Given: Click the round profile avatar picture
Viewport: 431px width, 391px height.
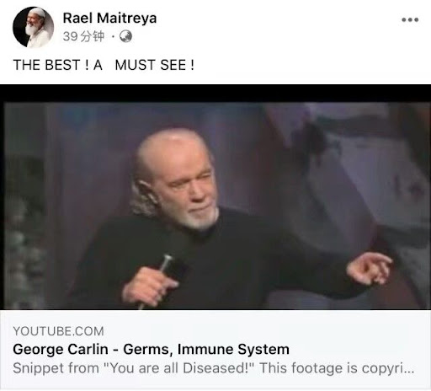Looking at the screenshot, I should [33, 27].
